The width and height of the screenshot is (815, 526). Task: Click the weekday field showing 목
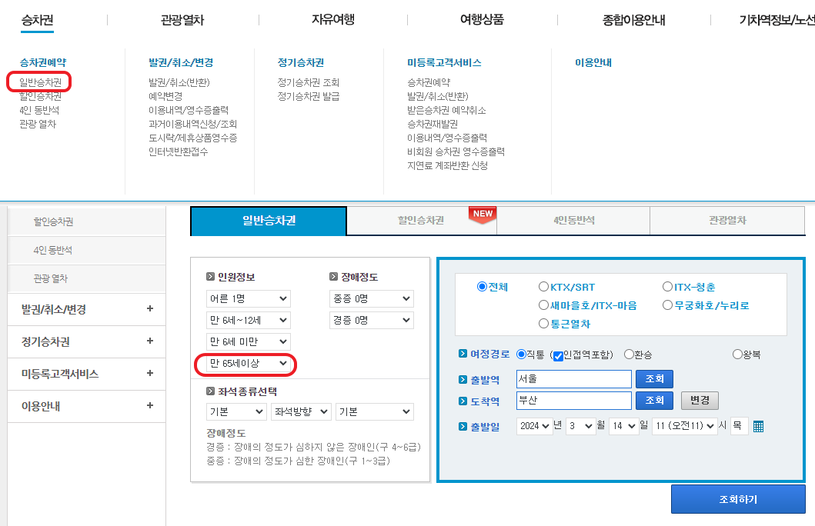pos(739,426)
